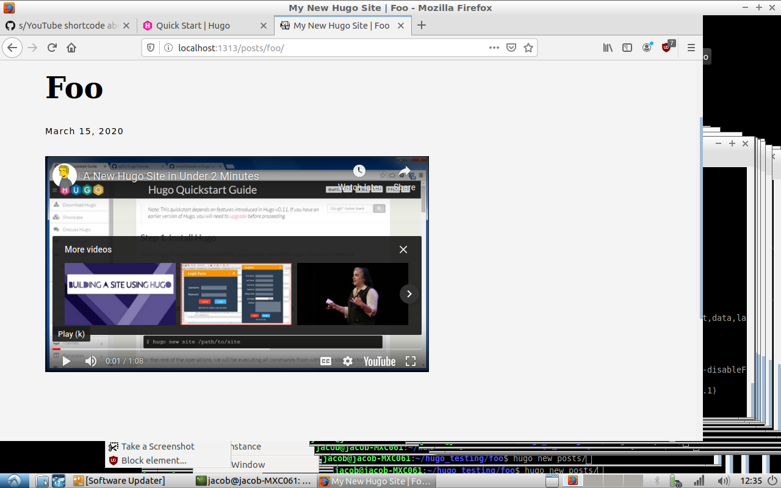Open the video channel avatar

click(x=65, y=176)
